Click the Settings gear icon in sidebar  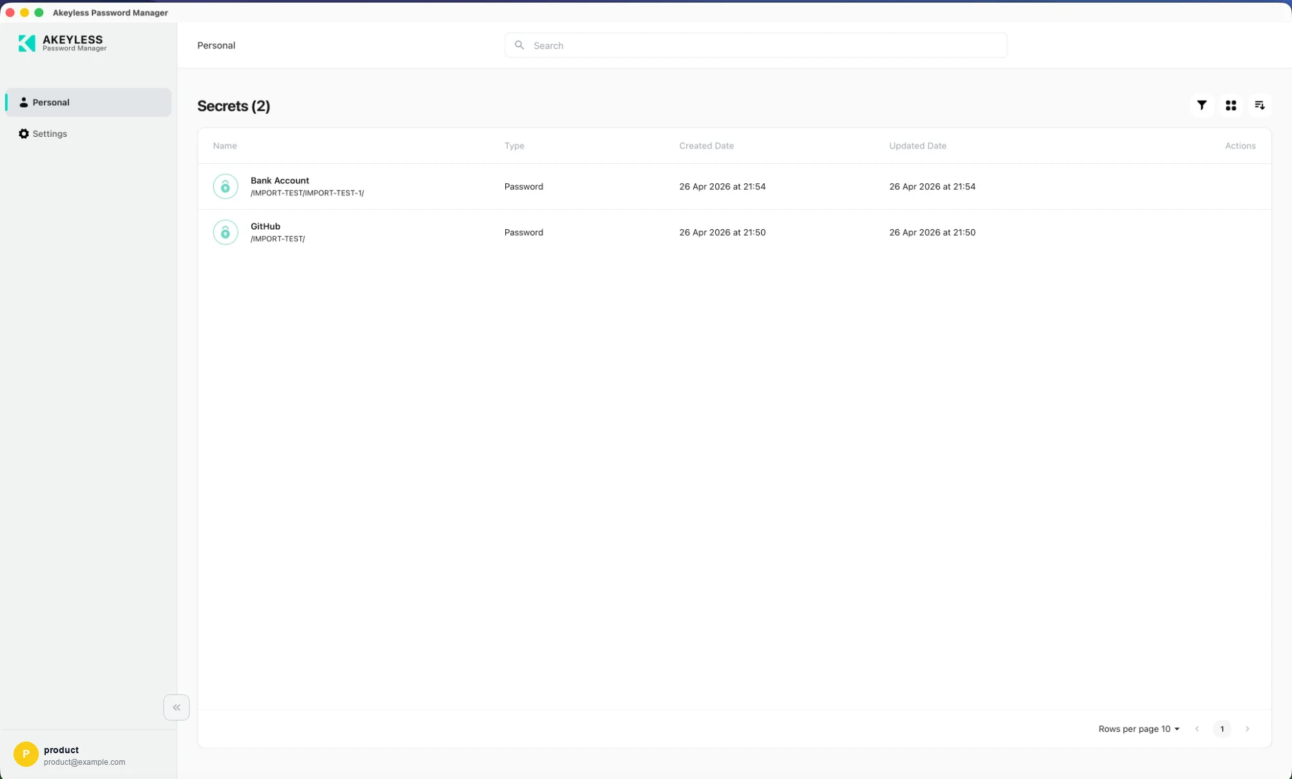tap(24, 134)
